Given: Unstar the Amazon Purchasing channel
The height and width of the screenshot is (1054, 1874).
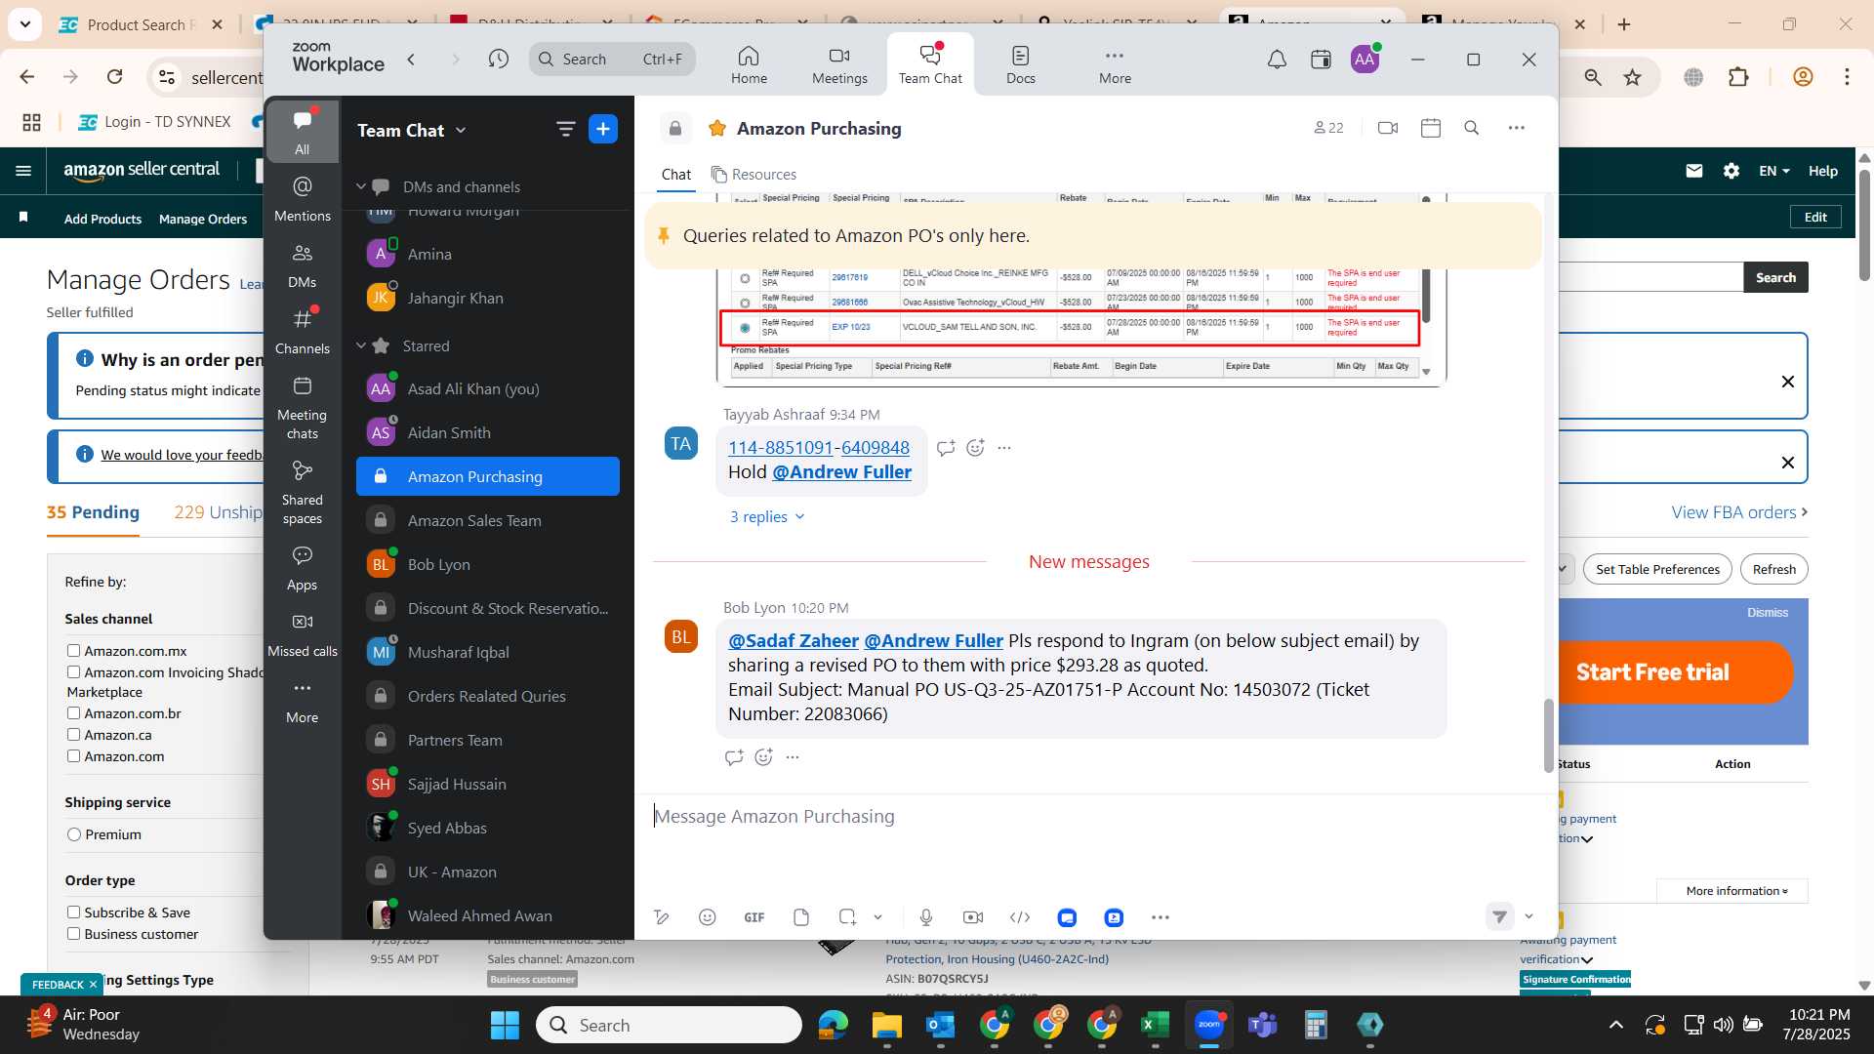Looking at the screenshot, I should point(717,128).
